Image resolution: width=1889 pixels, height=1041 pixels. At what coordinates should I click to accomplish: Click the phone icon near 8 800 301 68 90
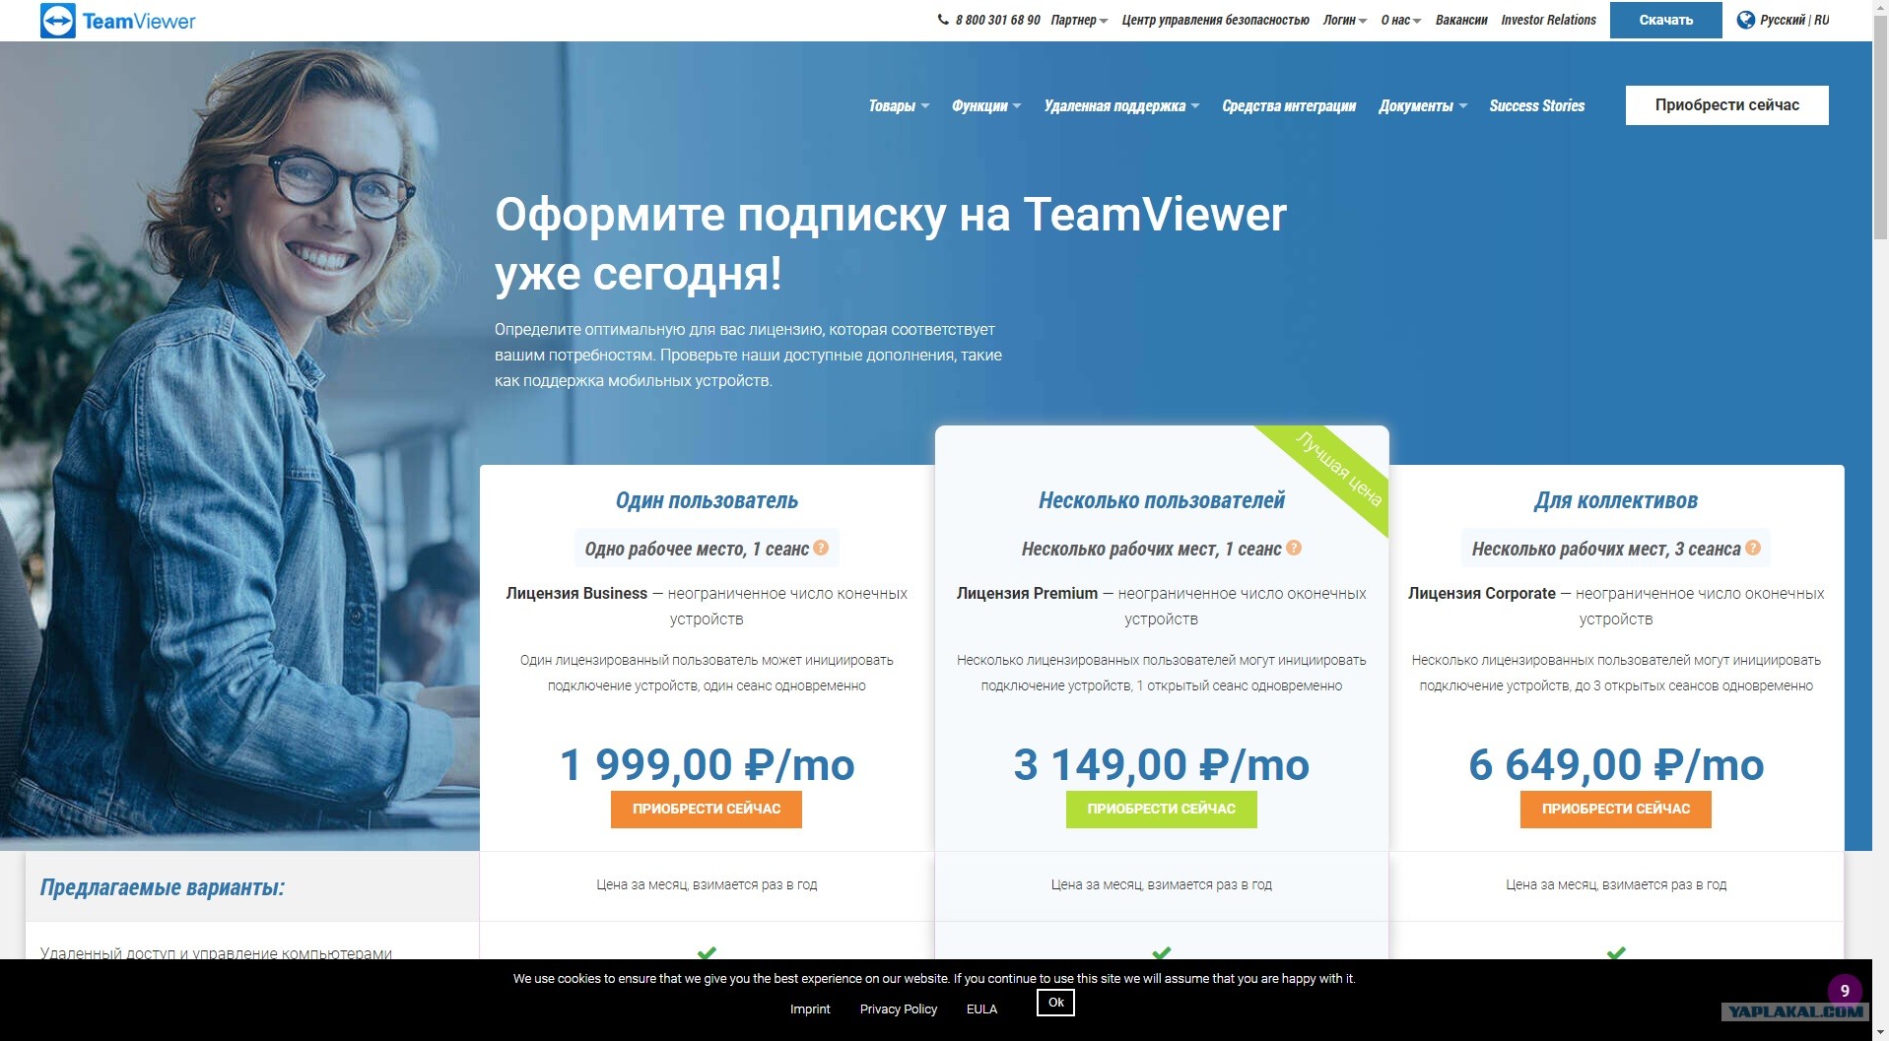[943, 20]
